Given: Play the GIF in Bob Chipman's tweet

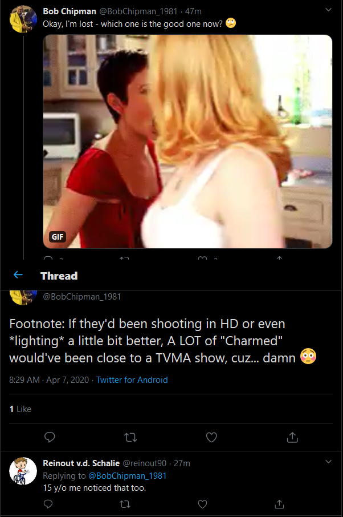Looking at the screenshot, I should pyautogui.click(x=187, y=142).
